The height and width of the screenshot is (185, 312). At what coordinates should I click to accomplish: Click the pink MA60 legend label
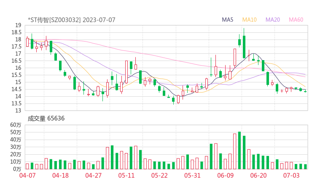coord(296,20)
